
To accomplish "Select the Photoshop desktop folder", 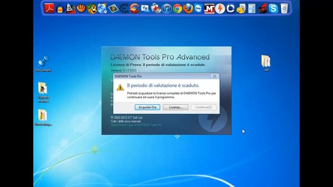I will coord(43,118).
